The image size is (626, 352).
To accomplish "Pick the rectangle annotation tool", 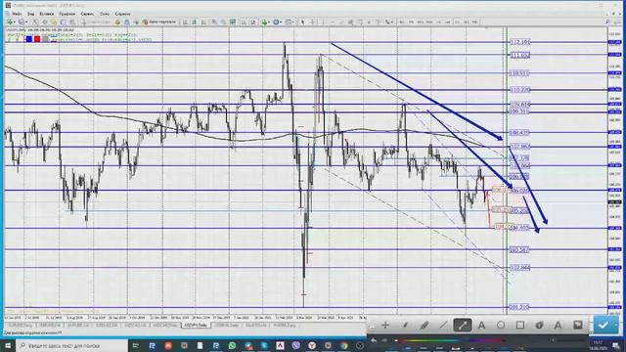I will point(519,326).
